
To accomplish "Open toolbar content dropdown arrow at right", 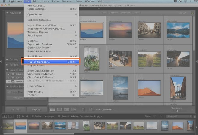I will 192,109.
